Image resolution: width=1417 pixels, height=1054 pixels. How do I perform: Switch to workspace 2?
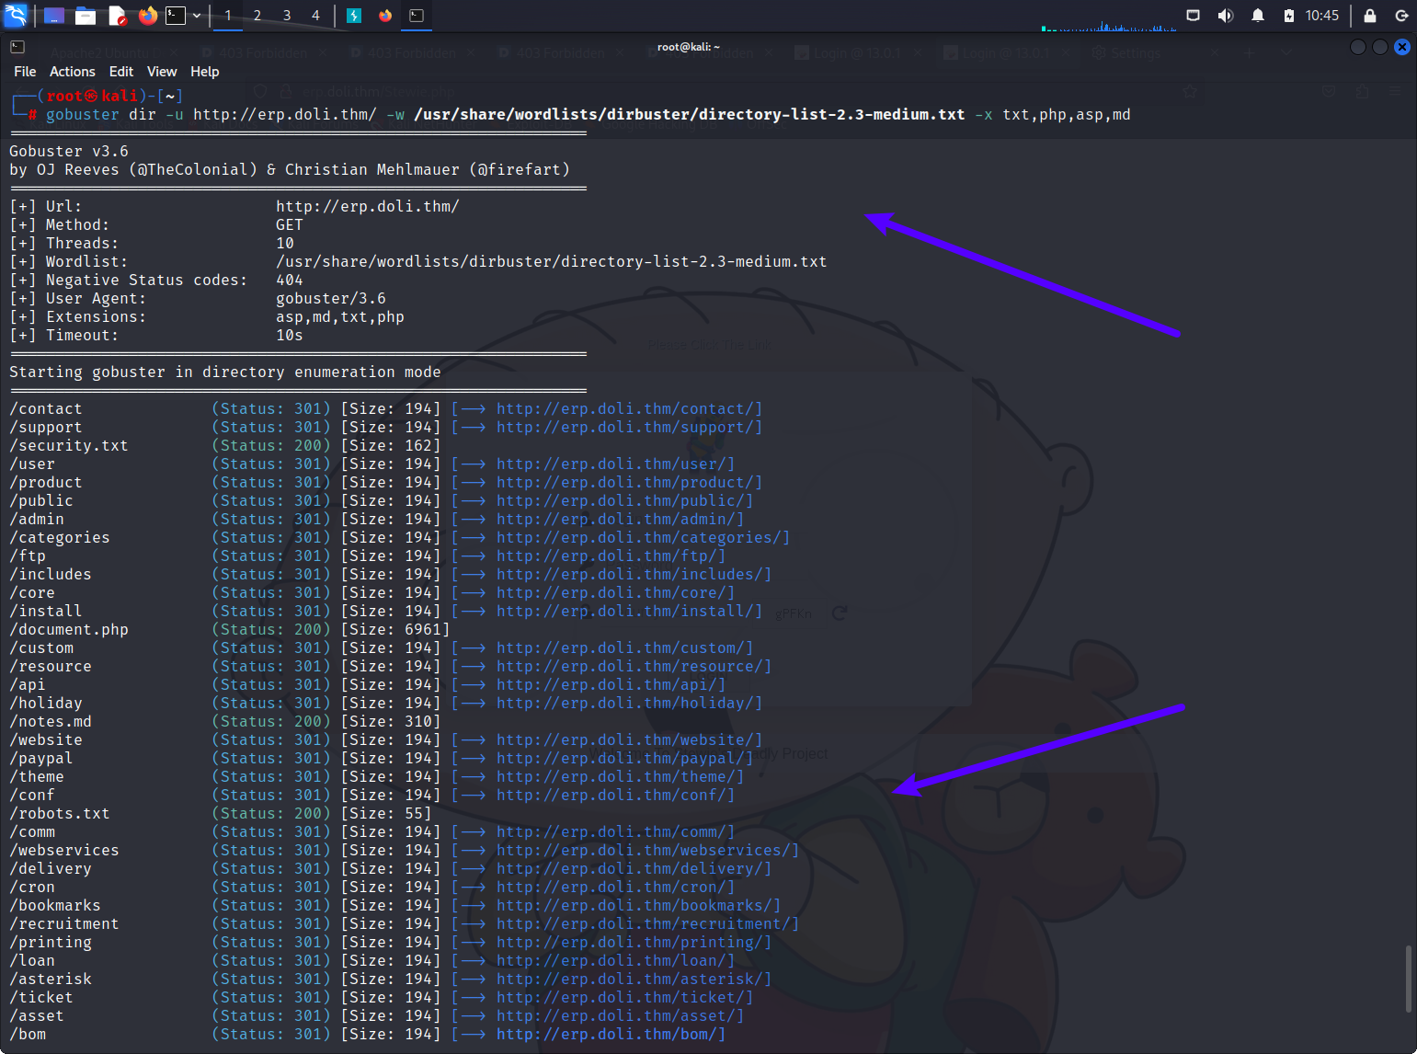click(x=257, y=16)
